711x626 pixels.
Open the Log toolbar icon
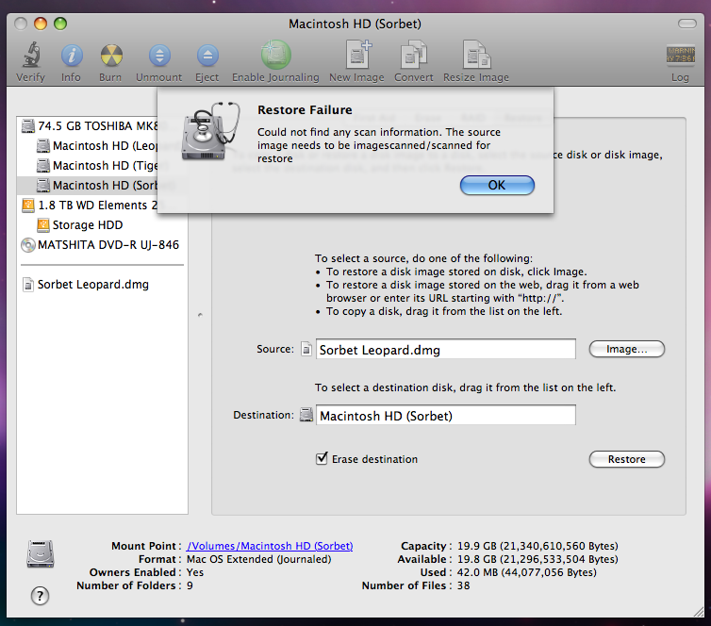coord(680,55)
